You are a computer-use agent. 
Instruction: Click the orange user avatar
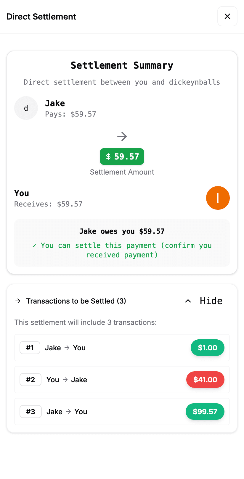coord(218,198)
